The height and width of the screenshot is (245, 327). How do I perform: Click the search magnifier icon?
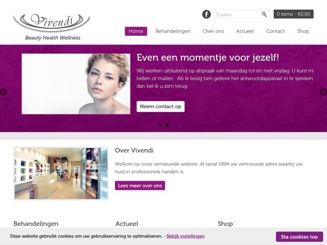click(264, 14)
